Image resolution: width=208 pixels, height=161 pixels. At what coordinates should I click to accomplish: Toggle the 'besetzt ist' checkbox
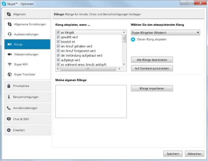pyautogui.click(x=58, y=42)
